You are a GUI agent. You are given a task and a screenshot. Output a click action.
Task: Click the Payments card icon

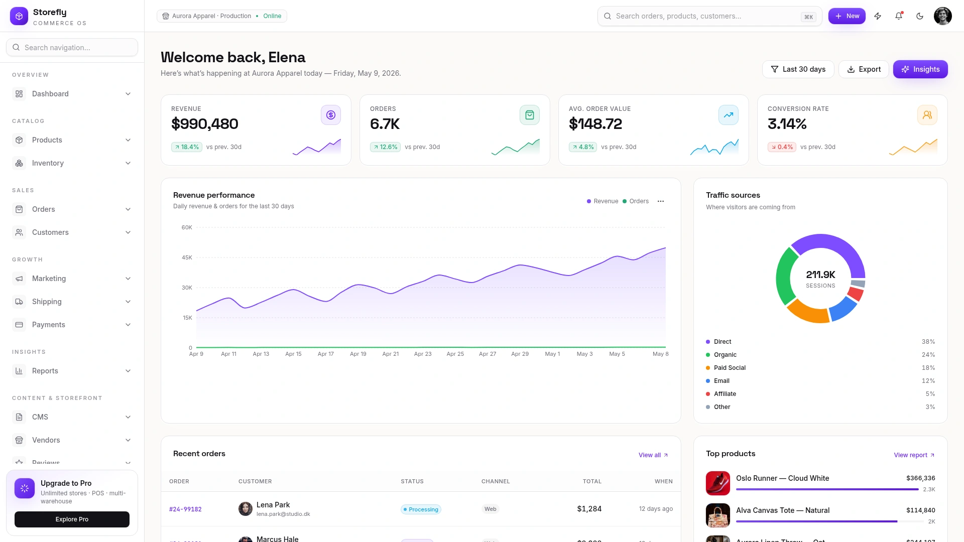(19, 325)
